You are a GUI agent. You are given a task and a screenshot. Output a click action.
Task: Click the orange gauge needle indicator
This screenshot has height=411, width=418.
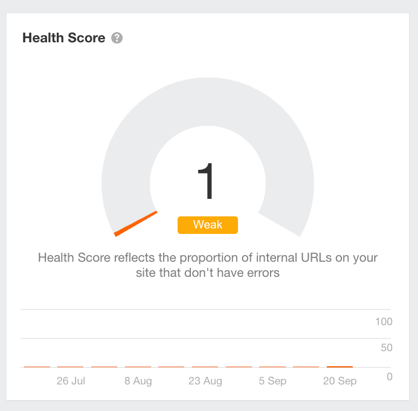coord(135,224)
